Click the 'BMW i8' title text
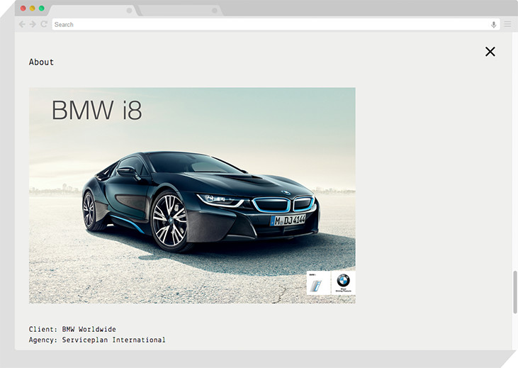 pyautogui.click(x=97, y=110)
